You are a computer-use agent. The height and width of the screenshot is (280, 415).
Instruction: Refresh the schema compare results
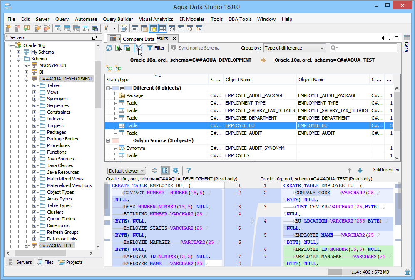click(109, 48)
